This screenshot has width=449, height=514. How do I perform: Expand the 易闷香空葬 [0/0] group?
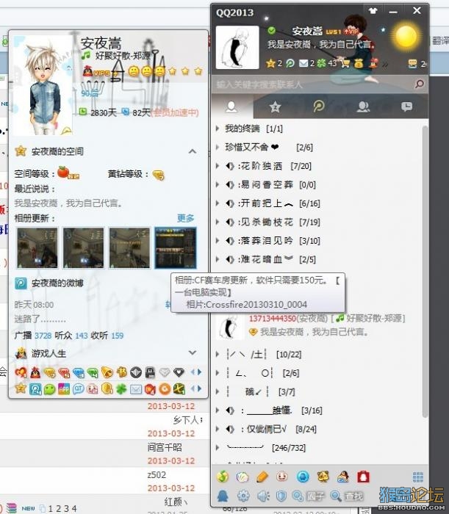pos(217,184)
